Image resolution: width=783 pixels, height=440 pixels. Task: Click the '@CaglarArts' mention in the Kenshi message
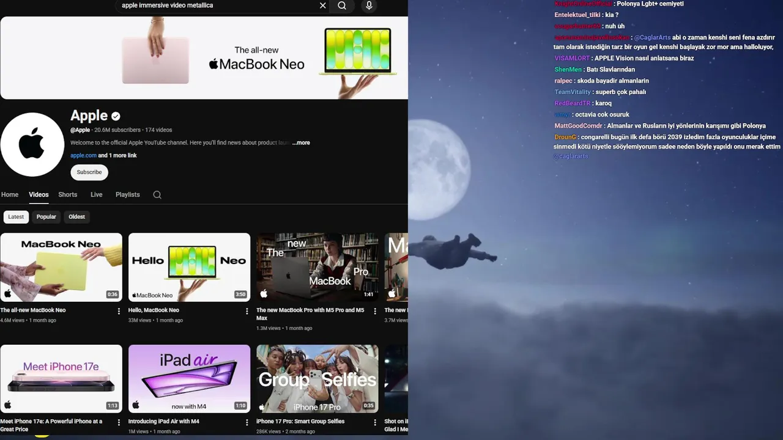652,38
